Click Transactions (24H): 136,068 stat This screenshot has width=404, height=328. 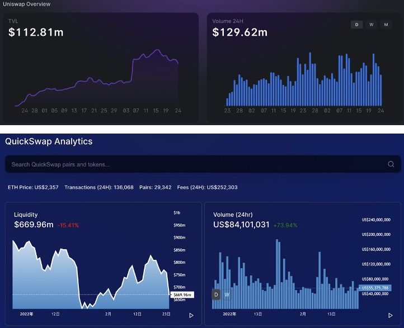[99, 187]
